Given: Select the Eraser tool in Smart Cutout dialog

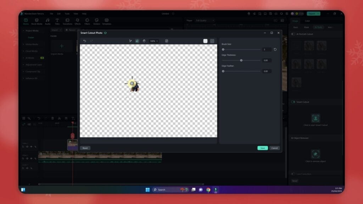Looking at the screenshot, I should [136, 41].
